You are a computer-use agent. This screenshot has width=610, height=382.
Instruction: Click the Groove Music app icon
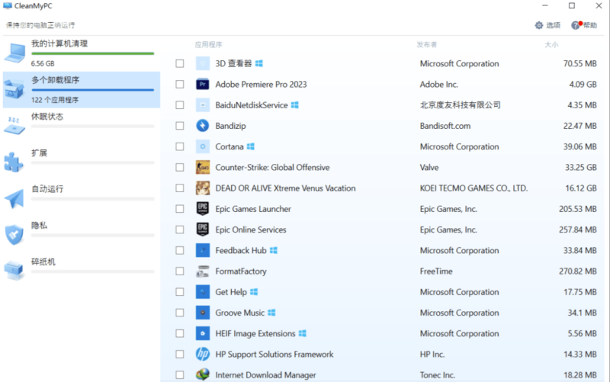202,313
